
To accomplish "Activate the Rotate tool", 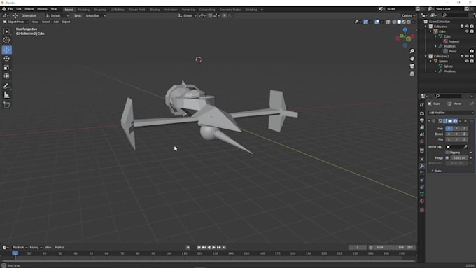I will click(x=6, y=59).
